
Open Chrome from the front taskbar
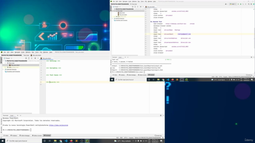click(x=61, y=141)
